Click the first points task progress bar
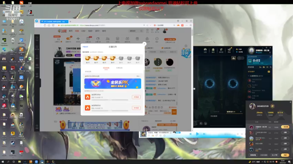The height and width of the screenshot is (164, 293). 110,100
